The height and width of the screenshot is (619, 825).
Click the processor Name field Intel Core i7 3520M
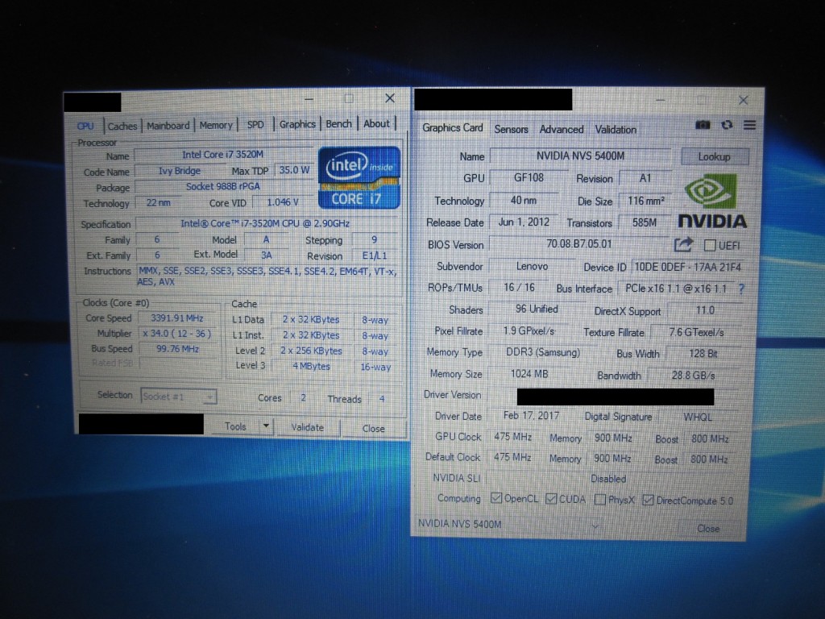[x=223, y=155]
